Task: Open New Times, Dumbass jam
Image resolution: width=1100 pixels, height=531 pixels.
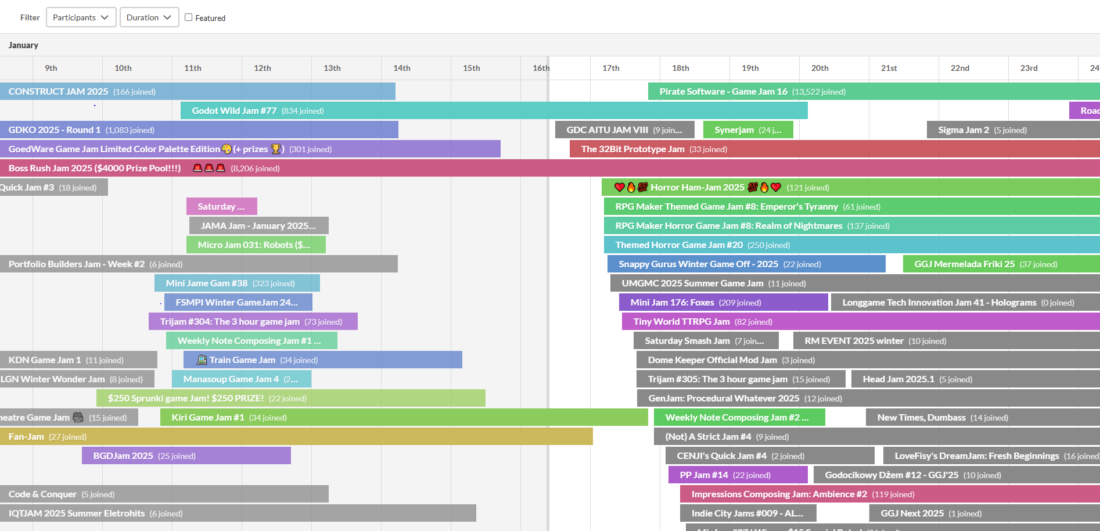Action: pyautogui.click(x=983, y=418)
